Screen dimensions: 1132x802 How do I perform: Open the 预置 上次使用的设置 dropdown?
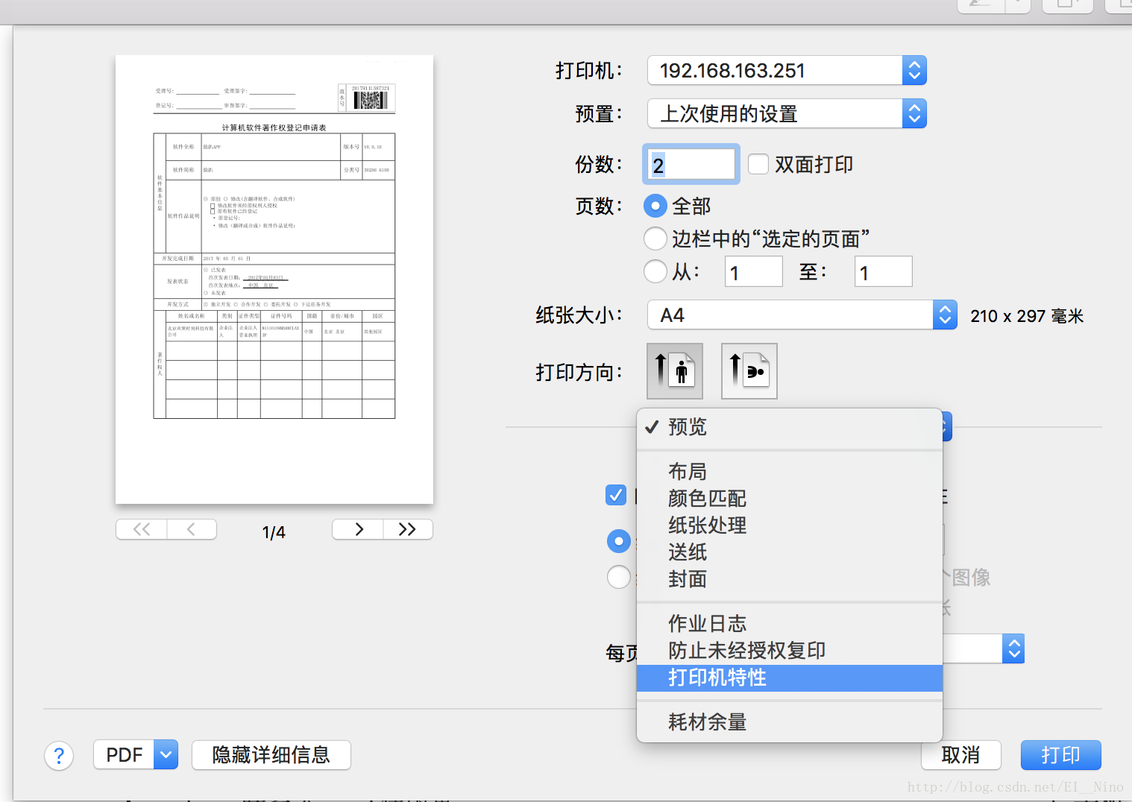787,114
